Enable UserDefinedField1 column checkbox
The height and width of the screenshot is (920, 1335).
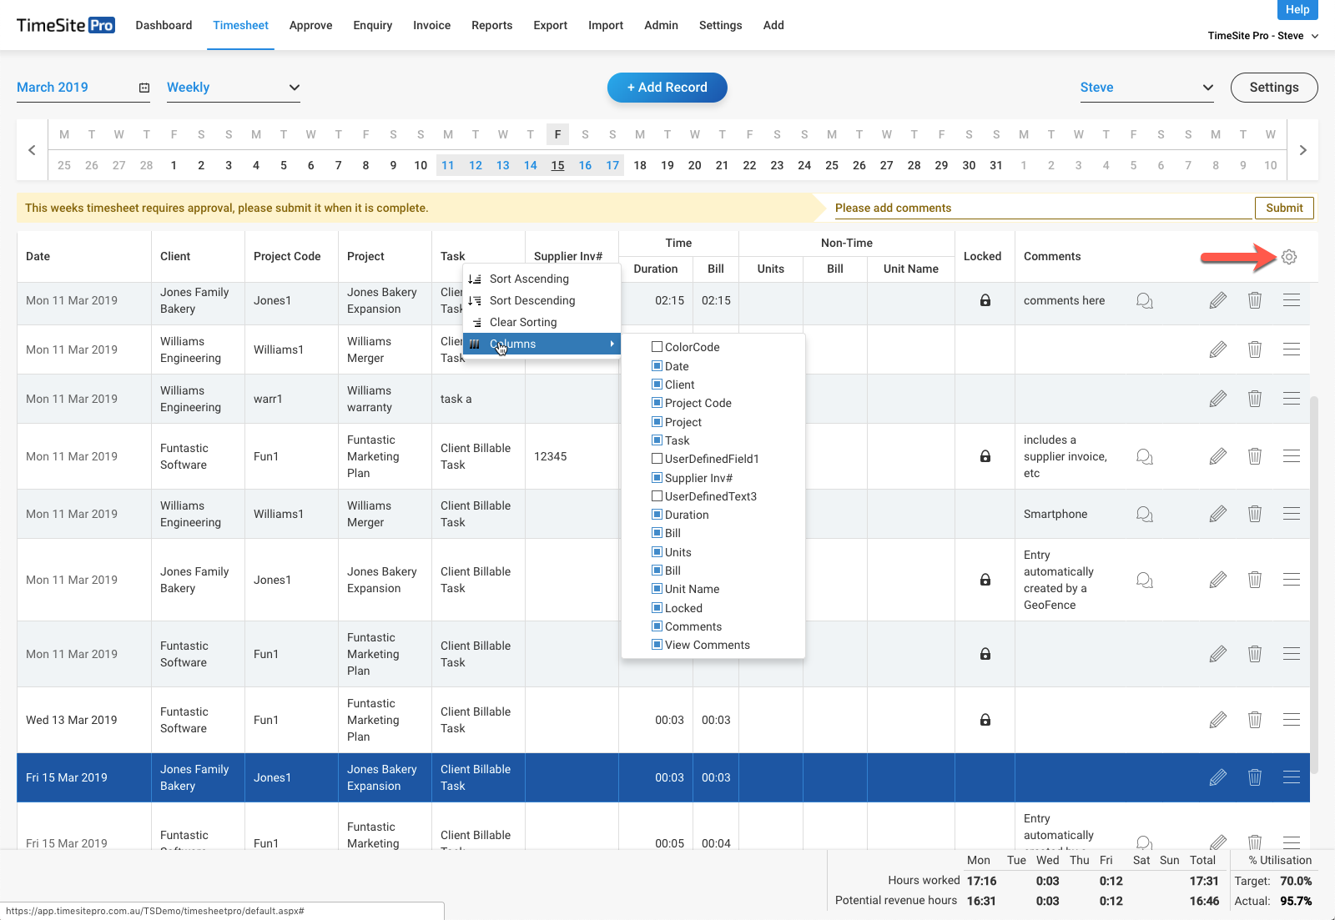[657, 459]
